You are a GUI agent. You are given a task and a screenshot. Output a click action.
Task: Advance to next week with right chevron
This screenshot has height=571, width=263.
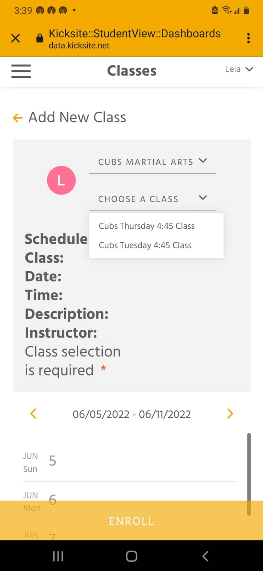click(230, 414)
